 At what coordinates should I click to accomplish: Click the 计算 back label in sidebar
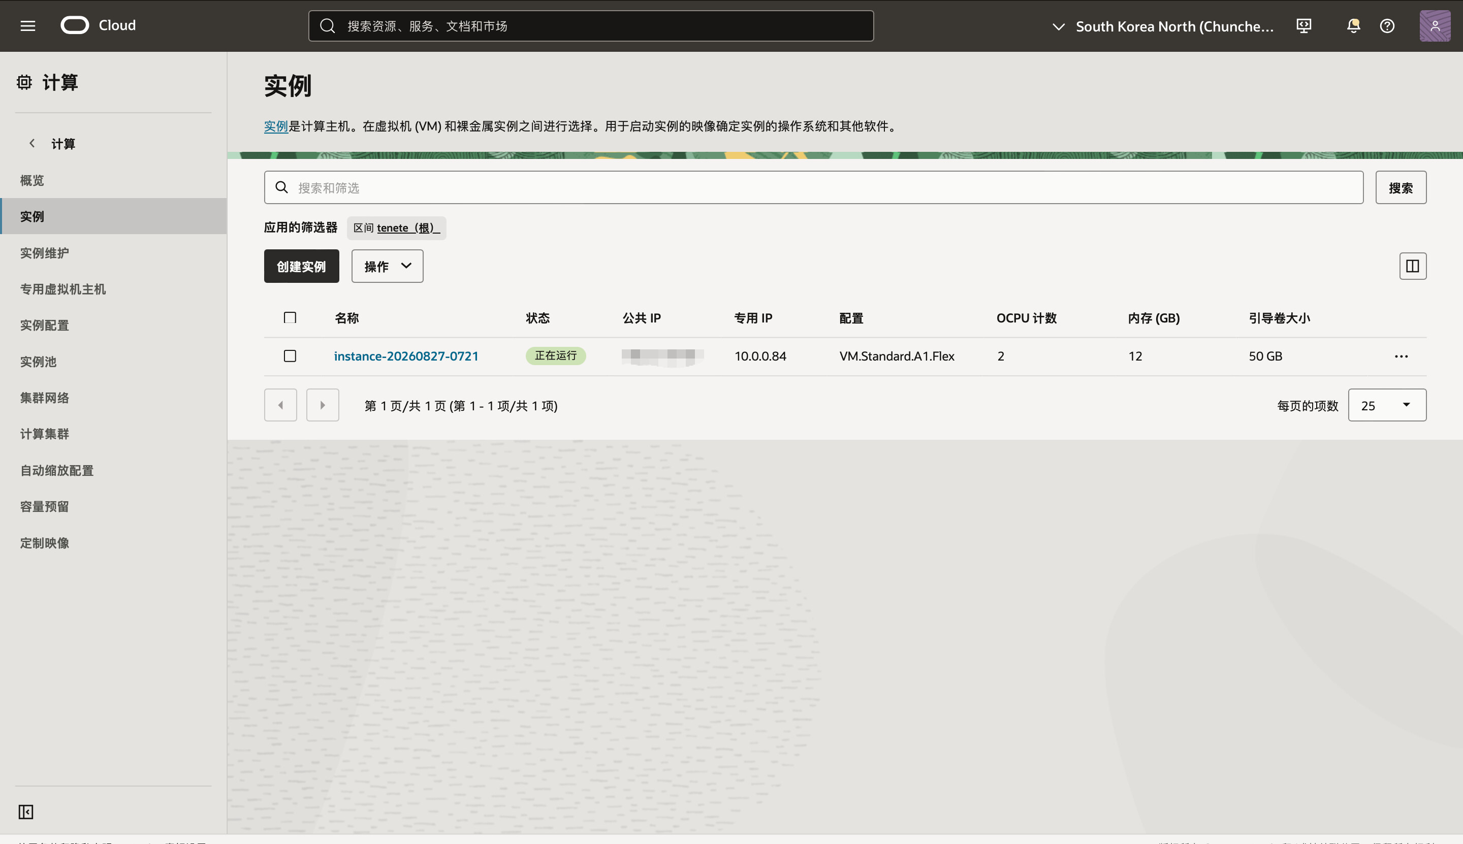[x=63, y=144]
